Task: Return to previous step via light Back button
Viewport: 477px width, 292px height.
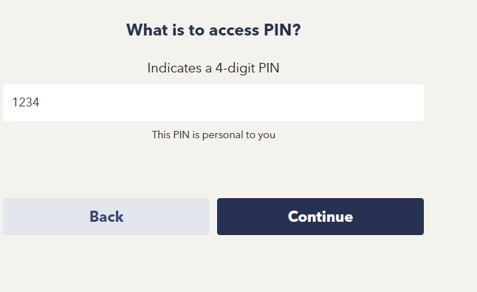Action: pos(106,217)
